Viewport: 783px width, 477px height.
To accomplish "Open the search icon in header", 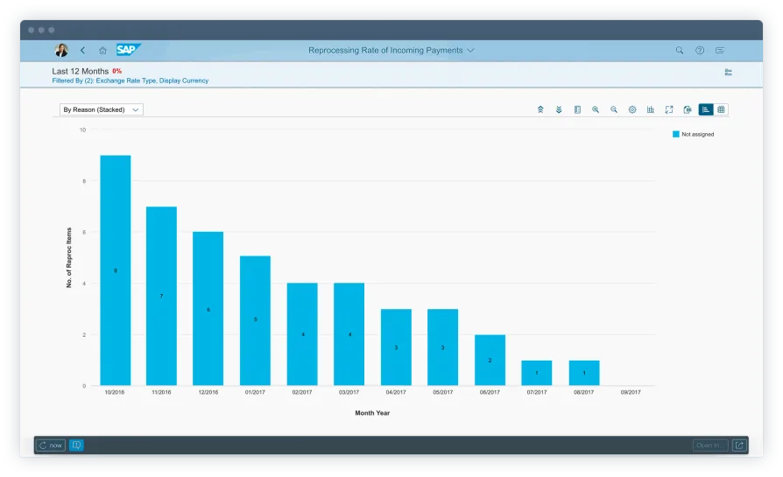I will pyautogui.click(x=680, y=51).
